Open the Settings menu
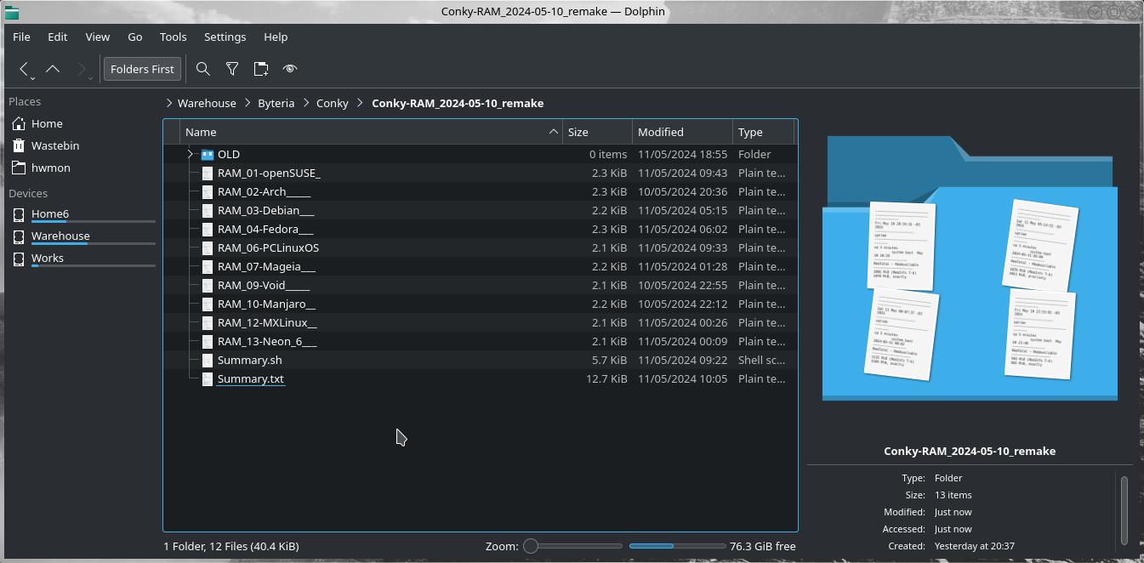Image resolution: width=1144 pixels, height=563 pixels. tap(225, 37)
